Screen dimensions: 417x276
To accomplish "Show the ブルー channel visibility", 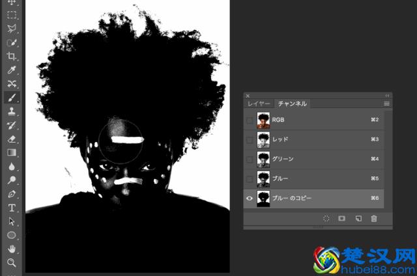I will [250, 179].
